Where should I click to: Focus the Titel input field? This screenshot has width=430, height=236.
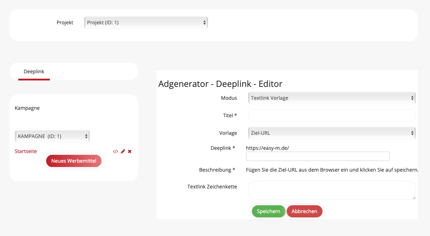(x=331, y=115)
